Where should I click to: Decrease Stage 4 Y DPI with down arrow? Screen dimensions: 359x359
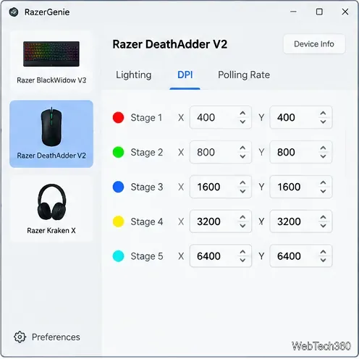pyautogui.click(x=323, y=226)
